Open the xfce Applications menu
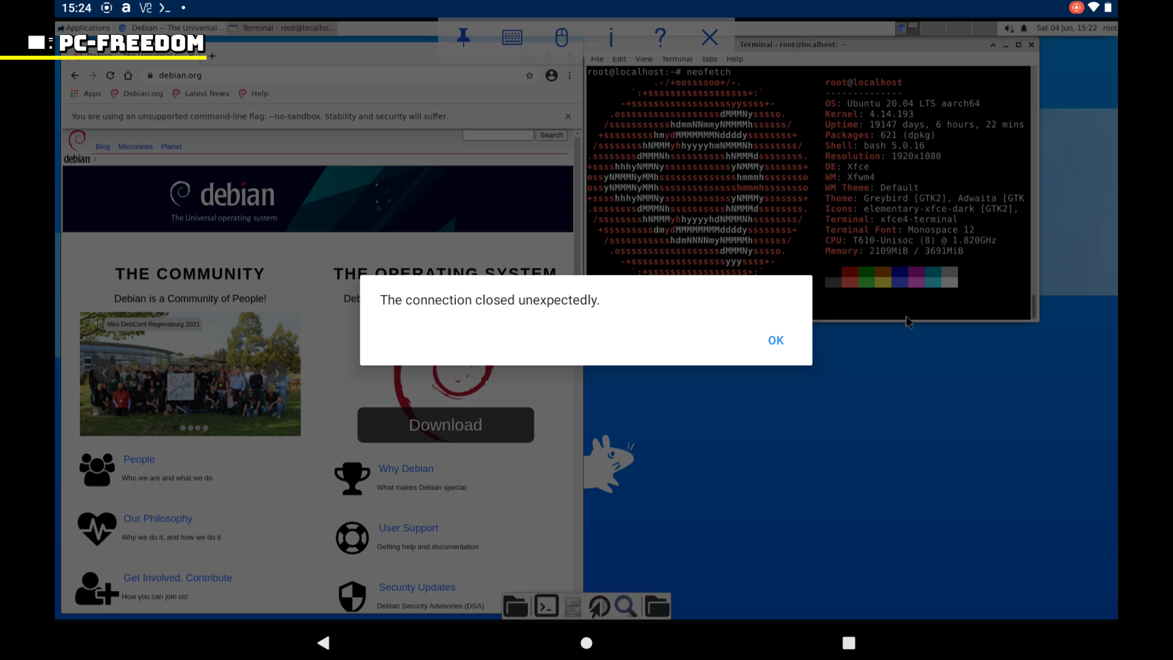Image resolution: width=1173 pixels, height=660 pixels. click(x=84, y=28)
